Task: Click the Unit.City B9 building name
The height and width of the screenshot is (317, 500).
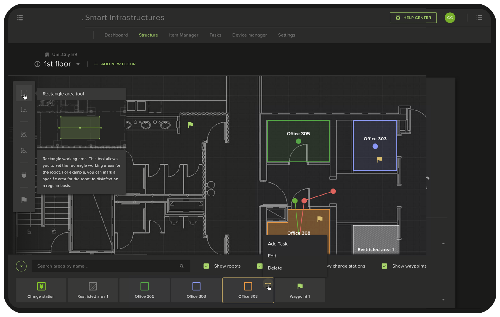Action: (x=65, y=54)
